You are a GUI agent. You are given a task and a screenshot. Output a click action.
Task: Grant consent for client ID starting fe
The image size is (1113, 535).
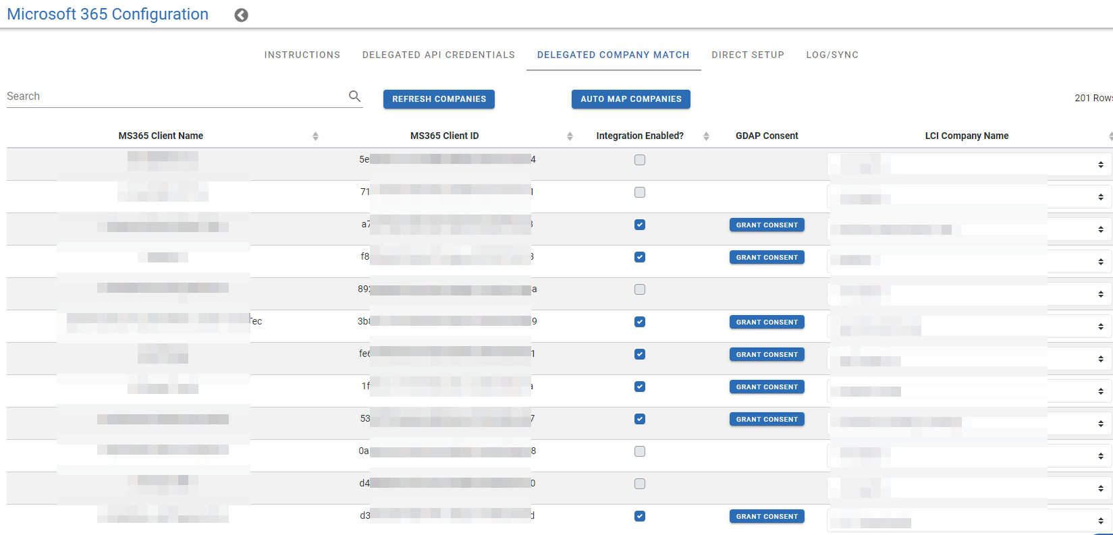tap(767, 354)
